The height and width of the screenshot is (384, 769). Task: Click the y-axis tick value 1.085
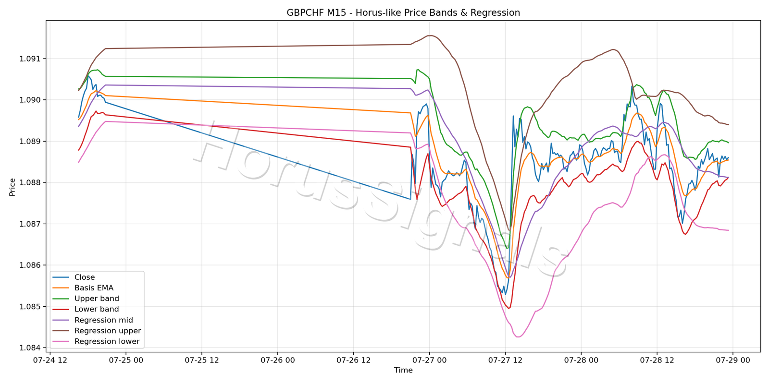30,307
